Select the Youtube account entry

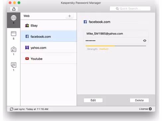[x=48, y=59]
